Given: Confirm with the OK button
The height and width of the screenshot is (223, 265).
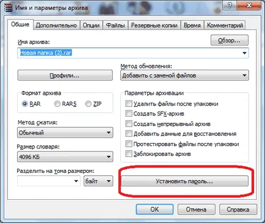Looking at the screenshot, I should pos(154,210).
